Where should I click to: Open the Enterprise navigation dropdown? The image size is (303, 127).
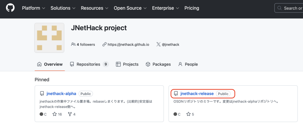pos(165,8)
